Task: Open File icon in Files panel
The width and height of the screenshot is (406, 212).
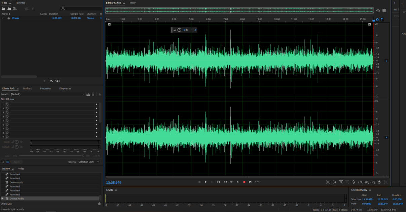Action: tap(3, 8)
